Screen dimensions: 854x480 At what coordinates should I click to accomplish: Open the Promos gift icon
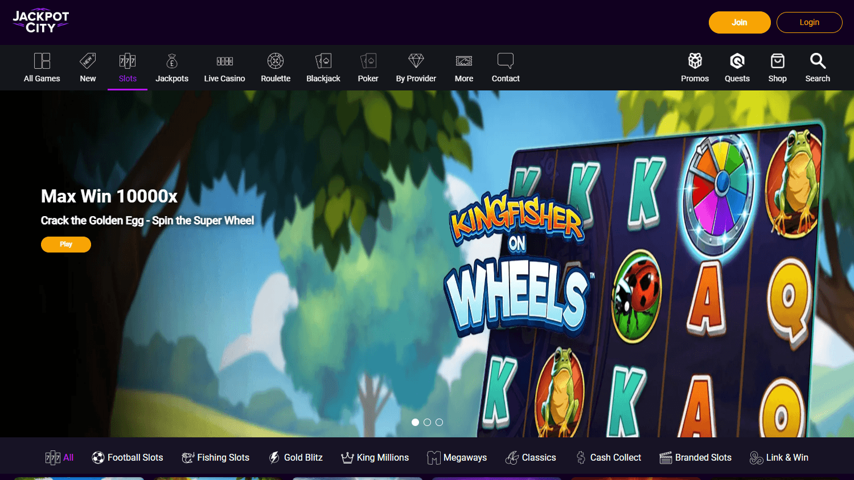tap(695, 61)
